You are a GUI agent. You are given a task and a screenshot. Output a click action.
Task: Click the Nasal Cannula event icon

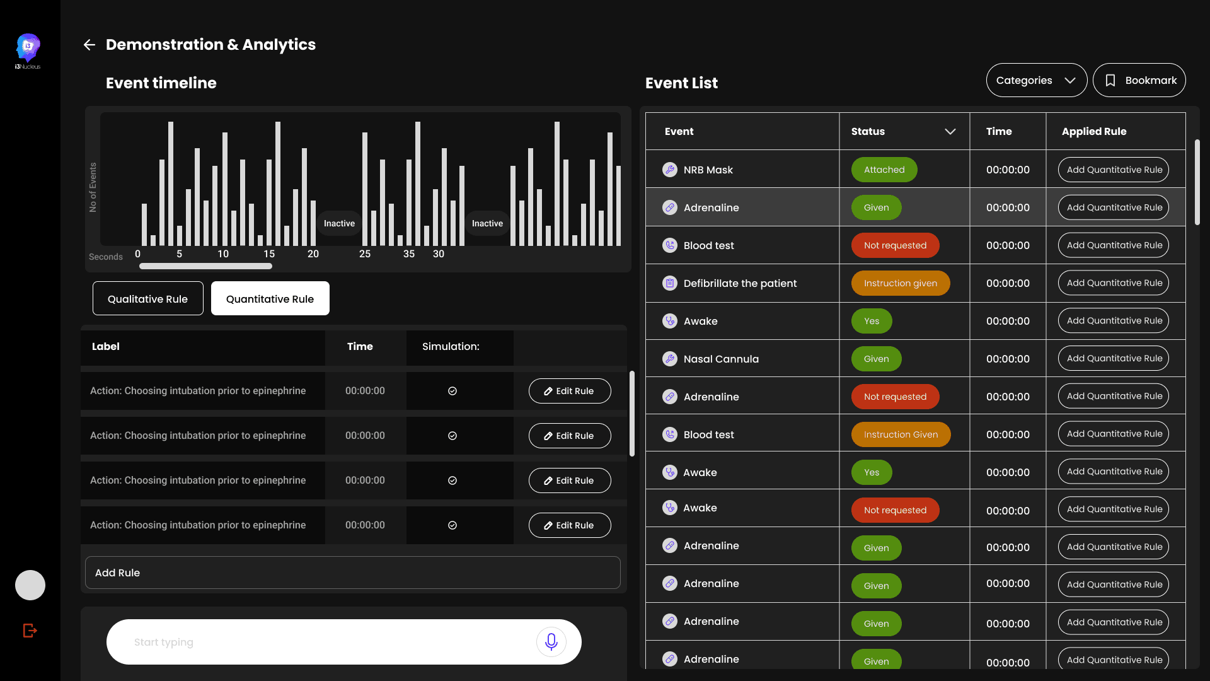(x=670, y=359)
